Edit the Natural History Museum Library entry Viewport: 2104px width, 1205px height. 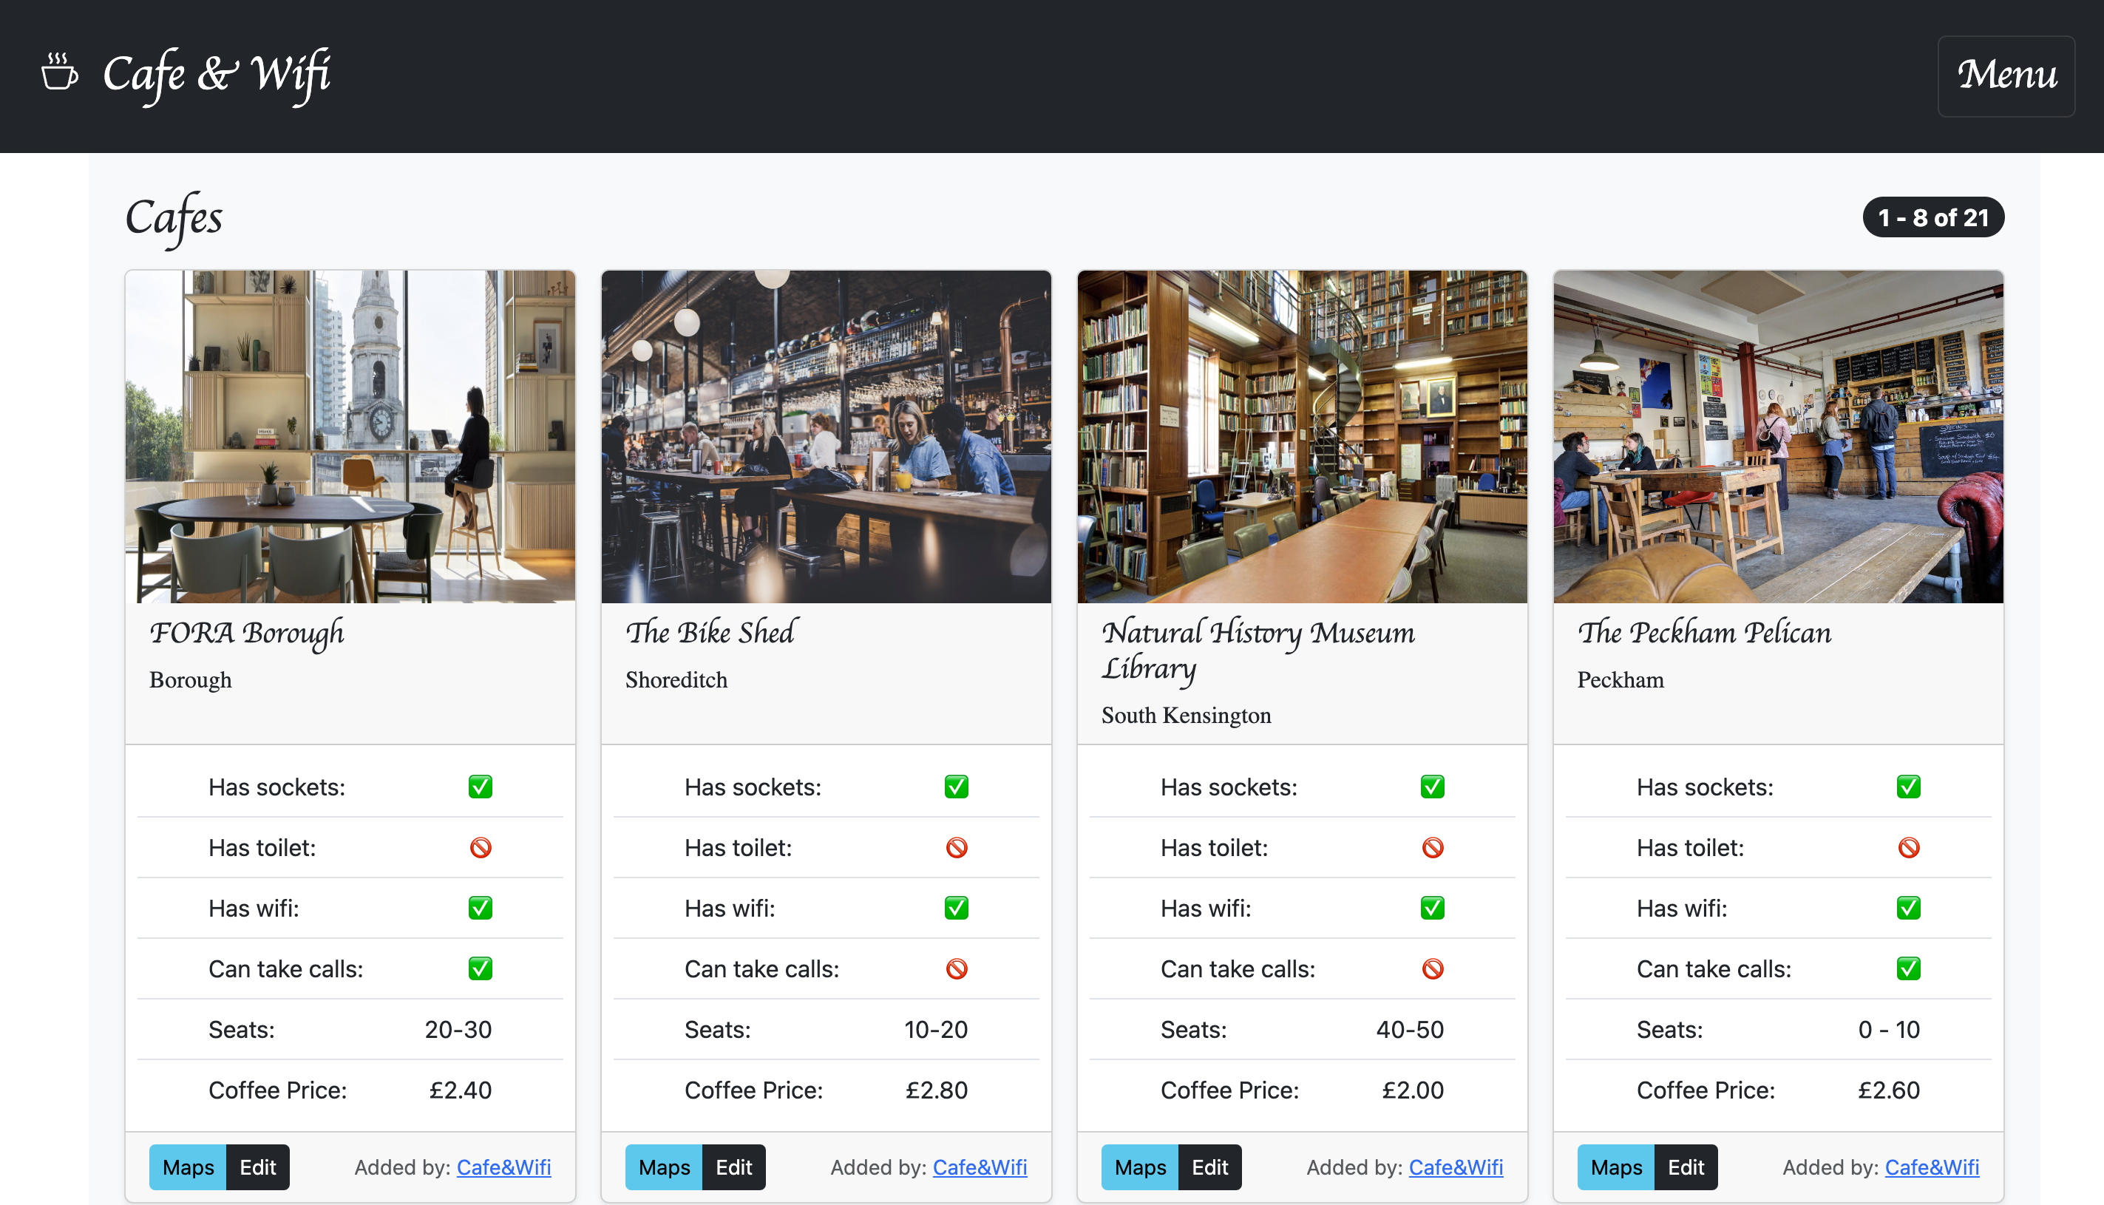click(1209, 1167)
